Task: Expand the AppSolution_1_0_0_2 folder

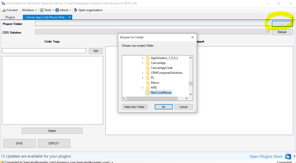Action: tap(143, 58)
